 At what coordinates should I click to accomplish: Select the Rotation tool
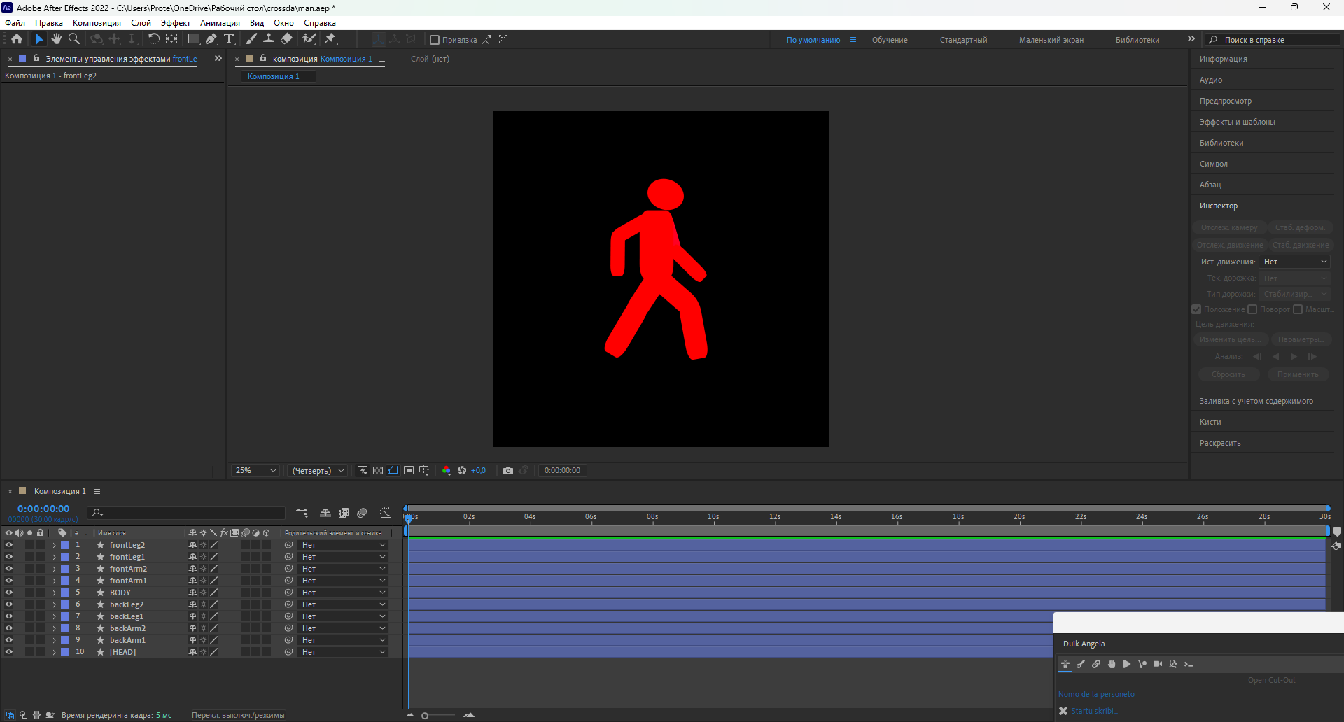[x=154, y=39]
